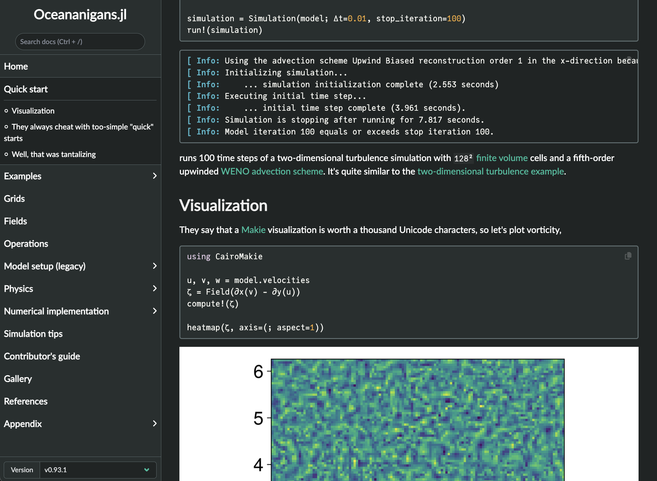Jump to 'Well, that was tantalizing' subsection
Screen dimensions: 657x481
54,154
